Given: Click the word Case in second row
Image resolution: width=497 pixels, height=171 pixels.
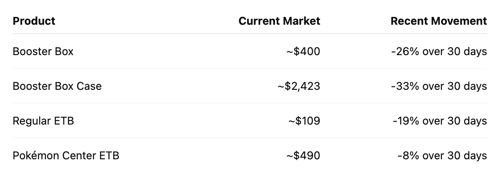Looking at the screenshot, I should coord(91,86).
